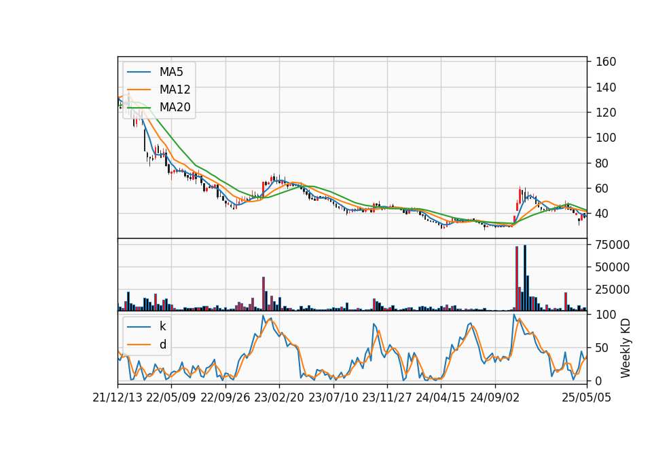Screen dimensions: 652x468
Task: Click the 50 KD axis label
Action: pos(602,347)
